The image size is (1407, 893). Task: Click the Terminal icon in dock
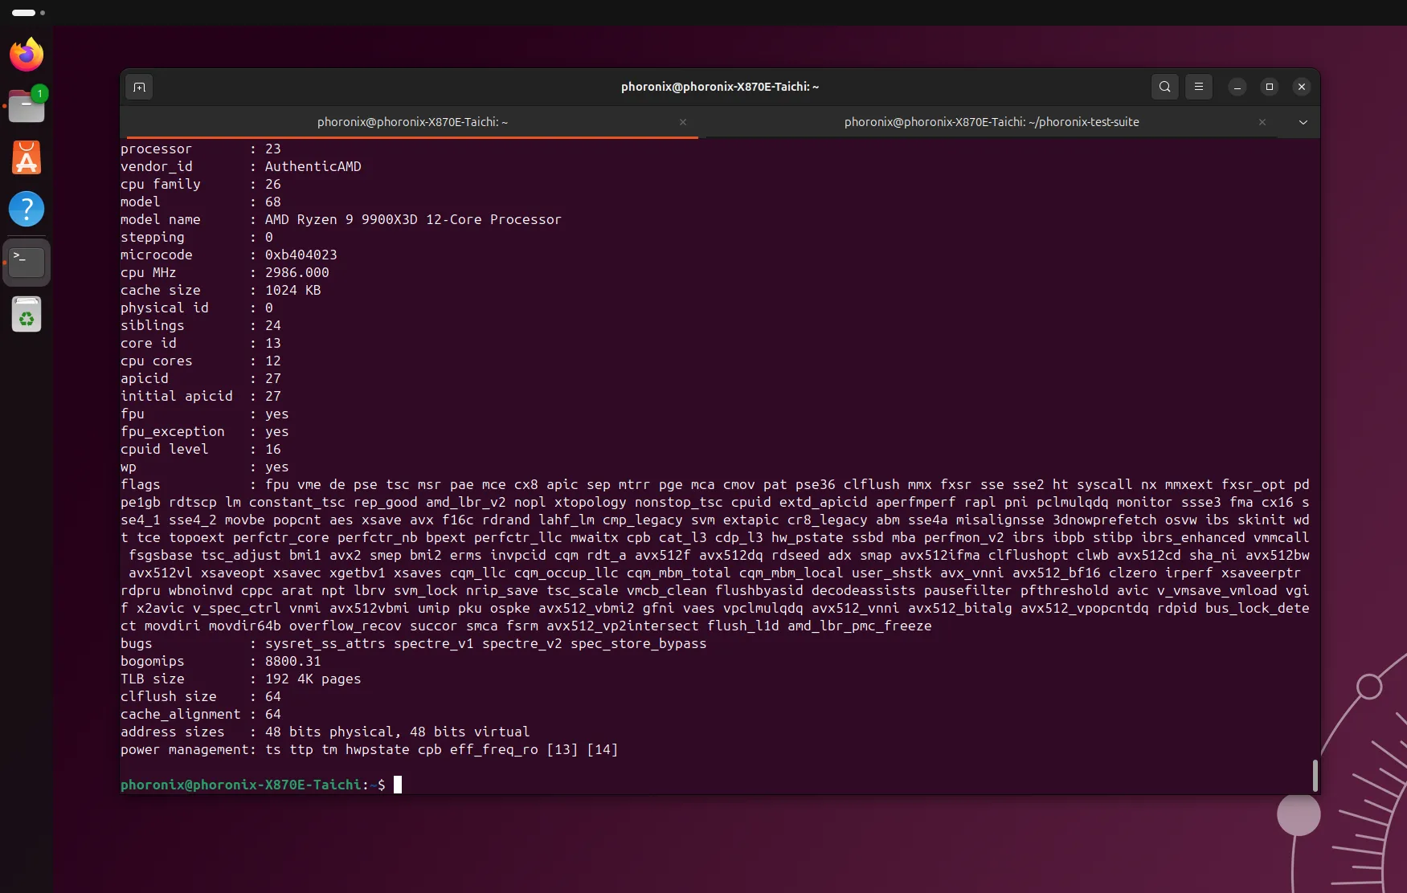tap(27, 262)
